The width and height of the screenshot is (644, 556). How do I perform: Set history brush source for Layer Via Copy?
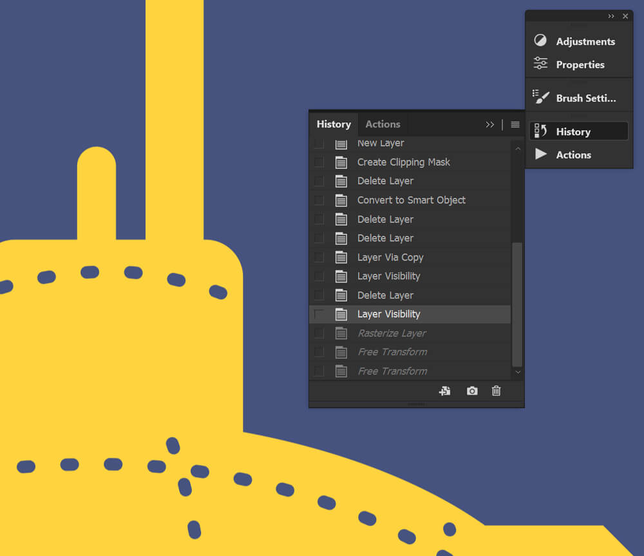tap(319, 257)
